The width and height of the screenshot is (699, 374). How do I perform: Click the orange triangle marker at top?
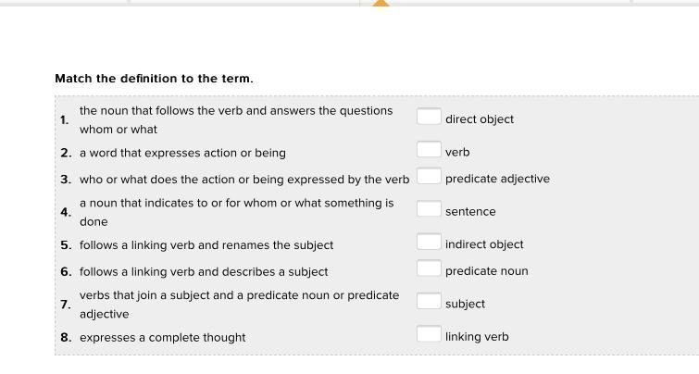pyautogui.click(x=381, y=3)
